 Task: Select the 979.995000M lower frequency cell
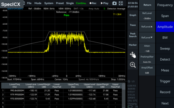14,95
